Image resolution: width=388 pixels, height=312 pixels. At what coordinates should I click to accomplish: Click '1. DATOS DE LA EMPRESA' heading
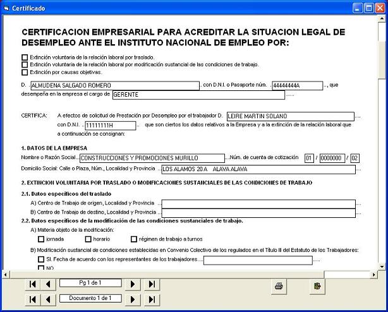[54, 148]
